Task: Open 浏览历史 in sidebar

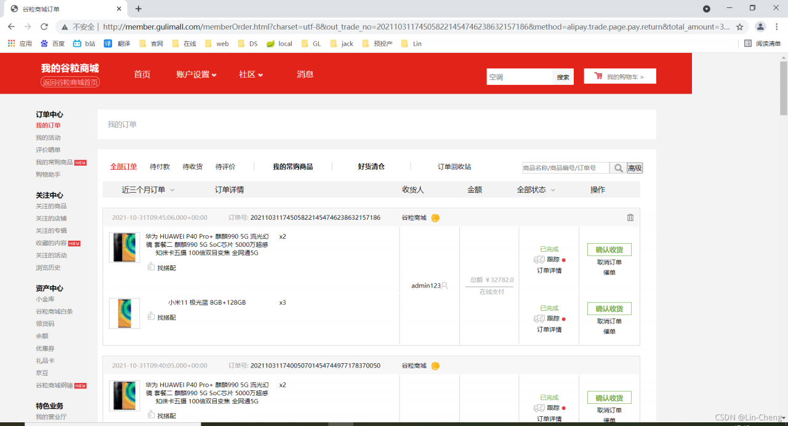Action: pyautogui.click(x=48, y=268)
